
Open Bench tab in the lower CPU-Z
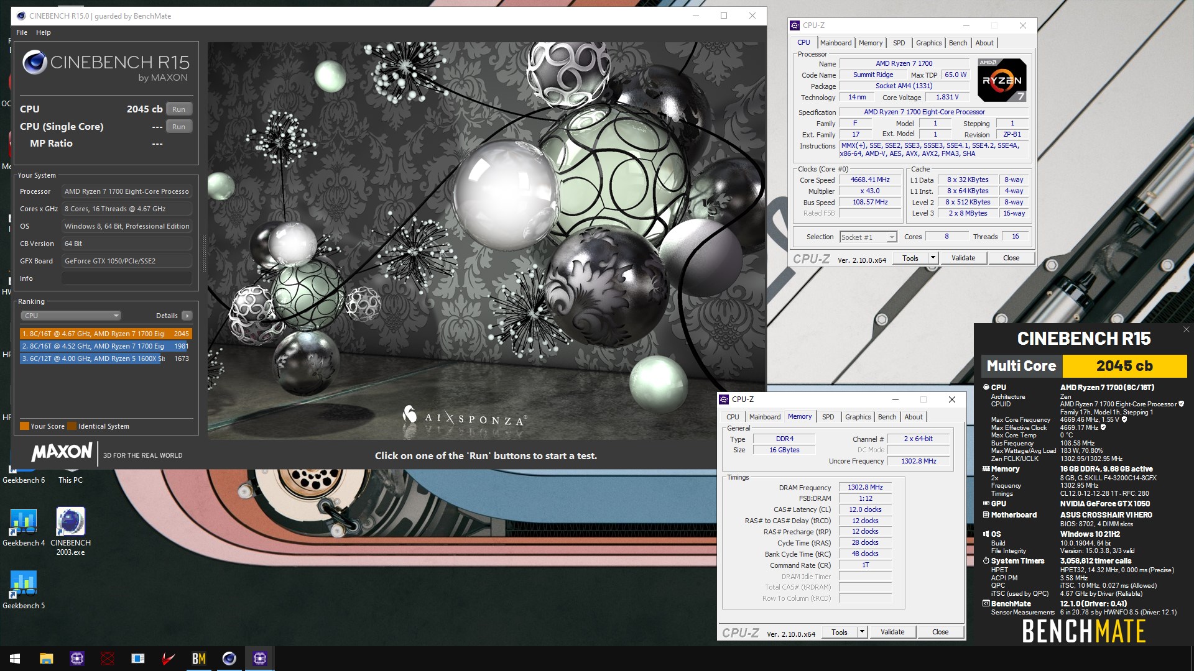tap(887, 417)
